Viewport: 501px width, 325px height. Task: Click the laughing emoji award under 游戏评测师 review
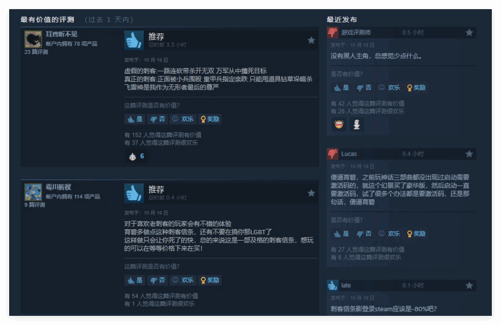coord(339,124)
